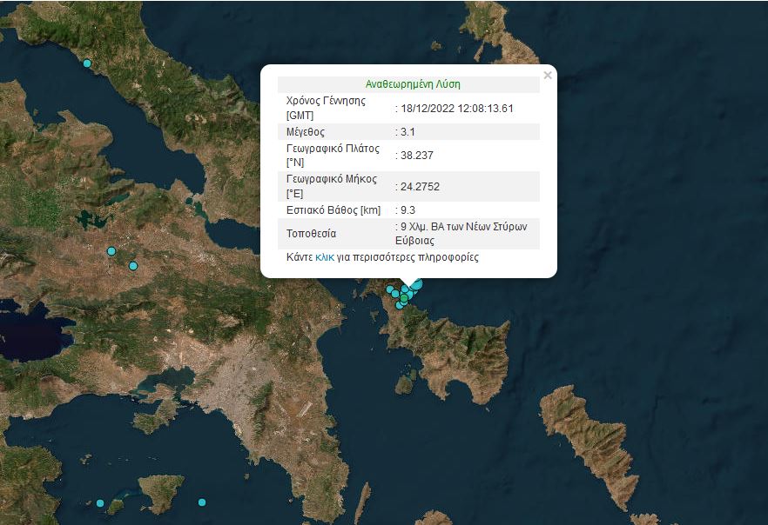
Task: Click the earthquake marker in the top-left corner
Action: coord(87,63)
